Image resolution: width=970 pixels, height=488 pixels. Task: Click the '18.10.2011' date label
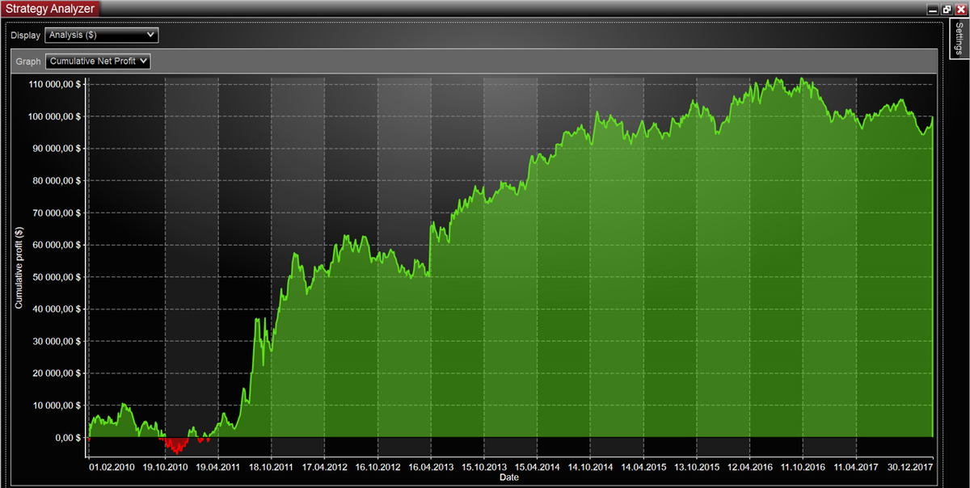(272, 467)
